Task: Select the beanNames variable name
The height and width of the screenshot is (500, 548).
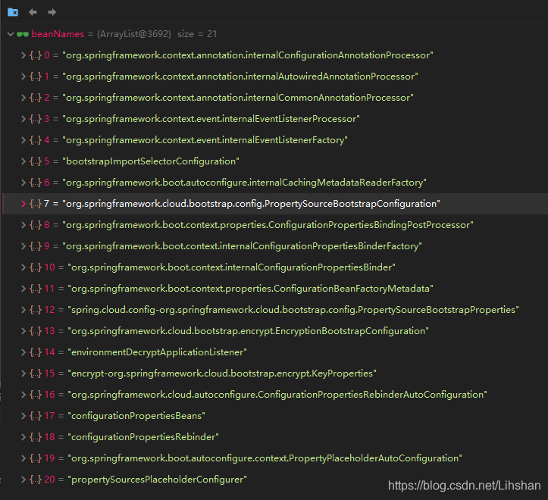Action: point(58,34)
